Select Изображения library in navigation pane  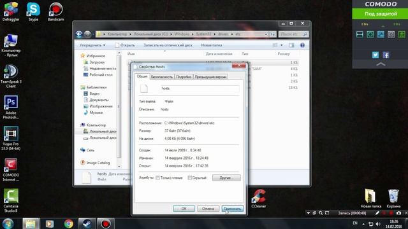pyautogui.click(x=98, y=106)
